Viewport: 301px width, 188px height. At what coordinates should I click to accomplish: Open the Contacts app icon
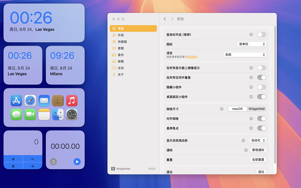tap(58, 101)
